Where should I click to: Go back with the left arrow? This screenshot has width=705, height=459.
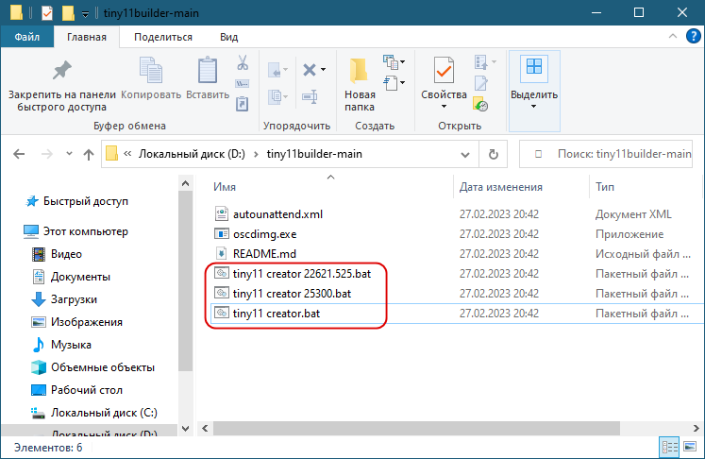point(19,154)
